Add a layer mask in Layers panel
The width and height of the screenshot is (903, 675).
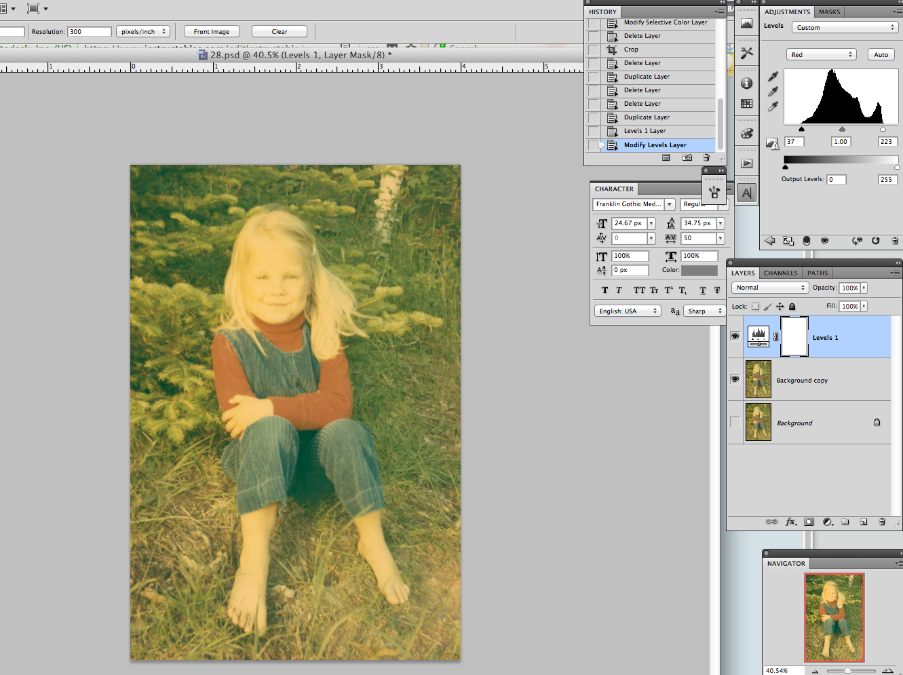pyautogui.click(x=809, y=522)
